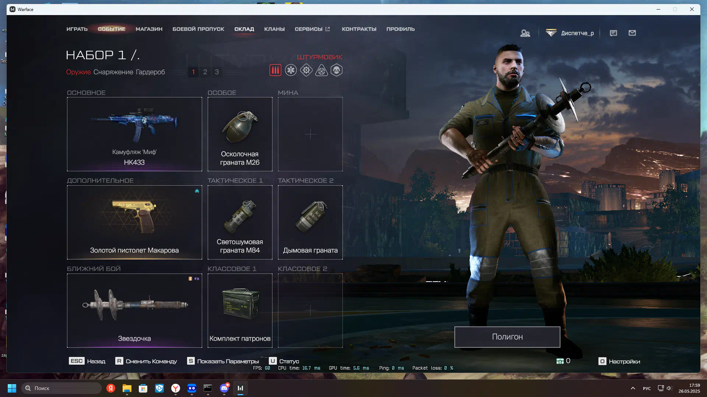Viewport: 707px width, 397px height.
Task: Open the Звездочка melee weapon slot
Action: [134, 311]
